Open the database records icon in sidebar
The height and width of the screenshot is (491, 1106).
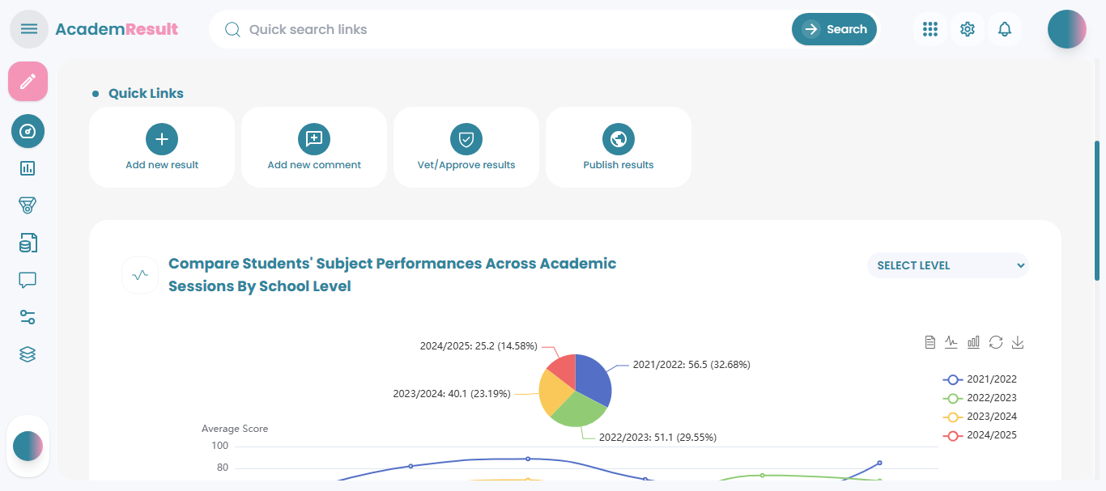pos(28,242)
